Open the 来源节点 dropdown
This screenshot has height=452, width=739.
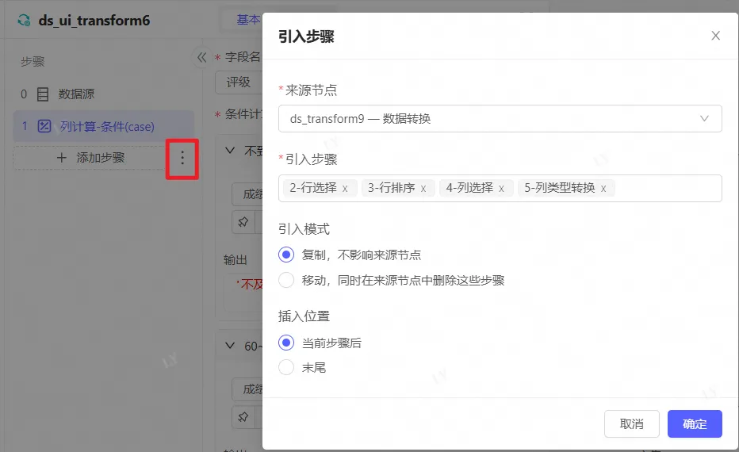point(500,119)
